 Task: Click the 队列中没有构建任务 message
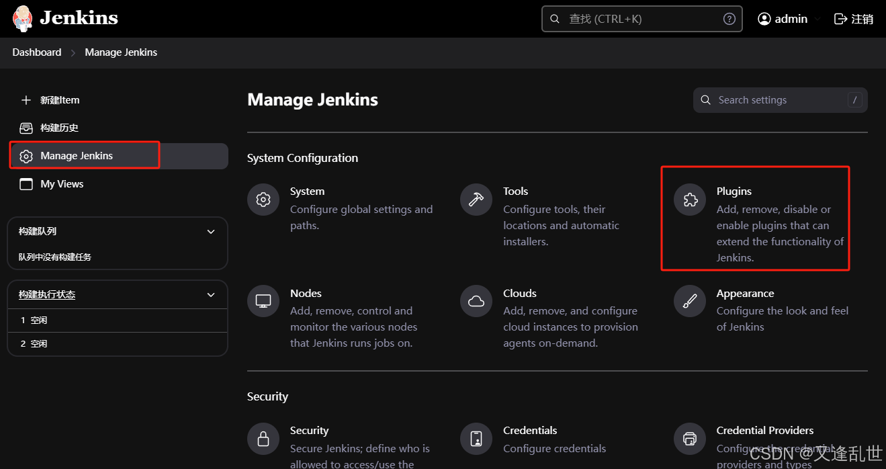(x=55, y=257)
